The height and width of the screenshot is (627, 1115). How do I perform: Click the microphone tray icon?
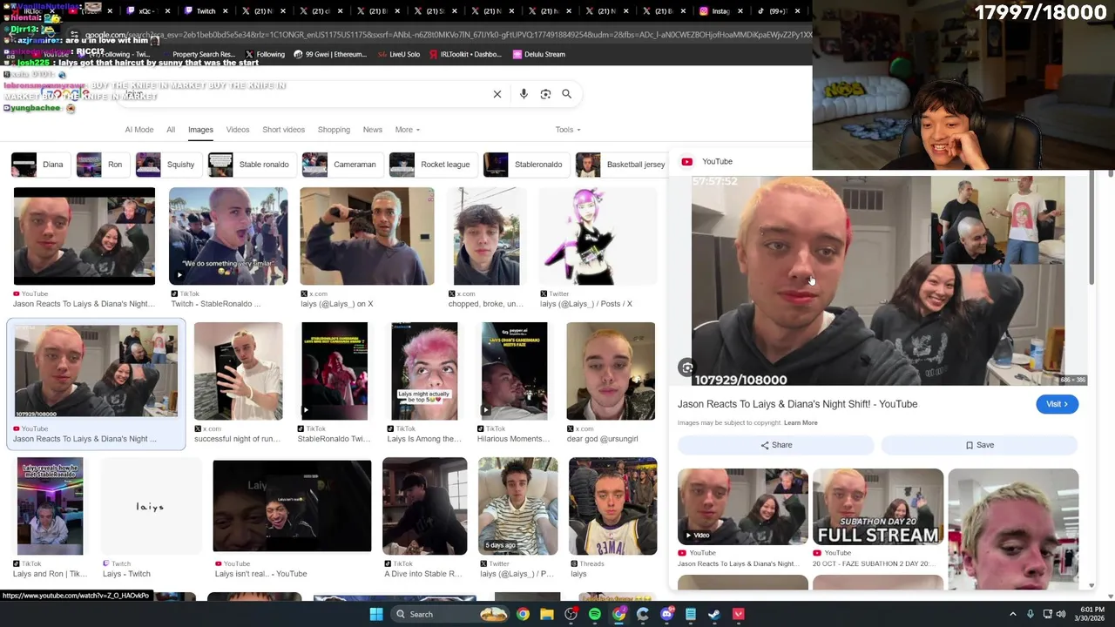coord(1031,614)
